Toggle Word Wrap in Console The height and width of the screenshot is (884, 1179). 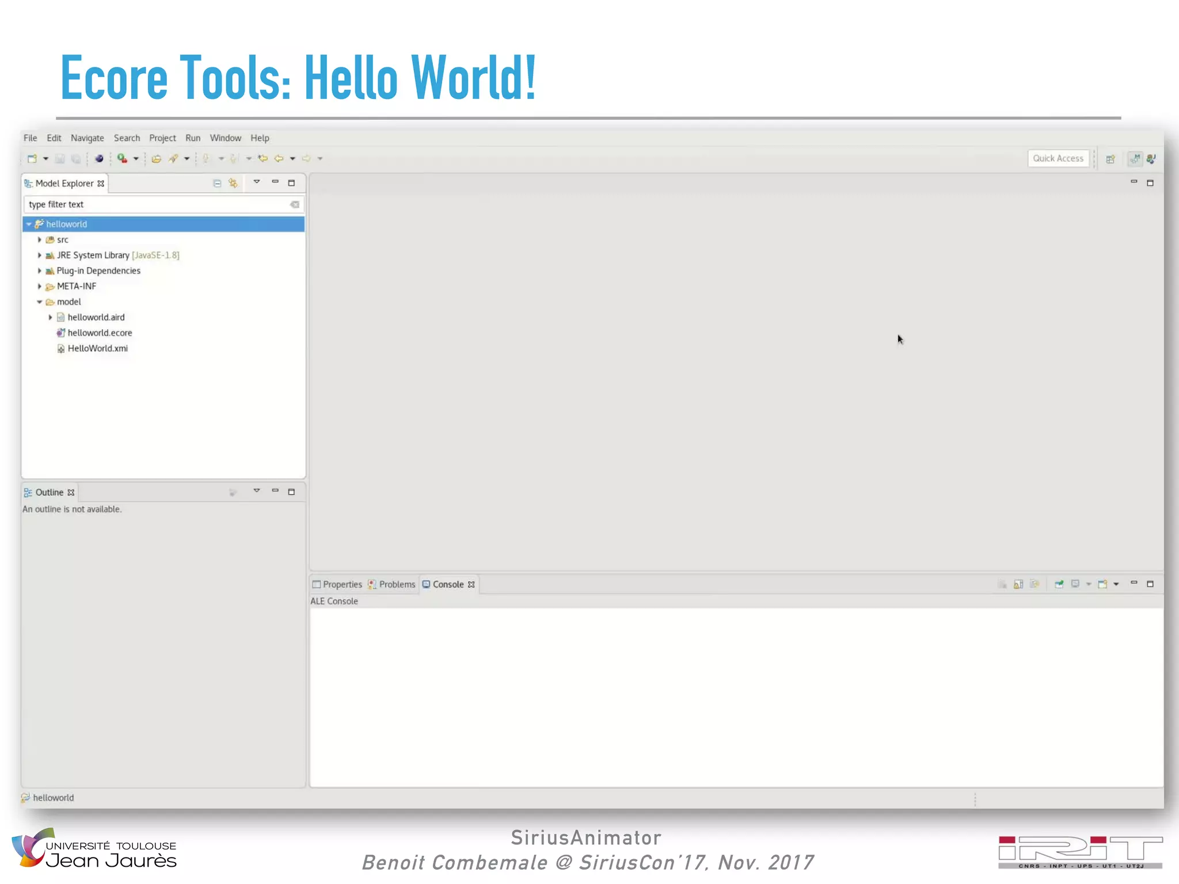1035,585
